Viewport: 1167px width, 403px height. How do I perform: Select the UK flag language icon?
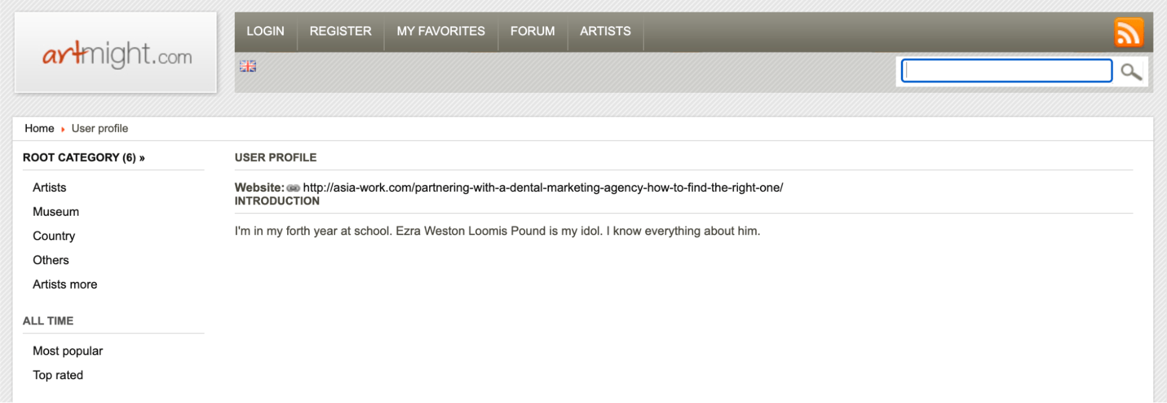coord(248,66)
